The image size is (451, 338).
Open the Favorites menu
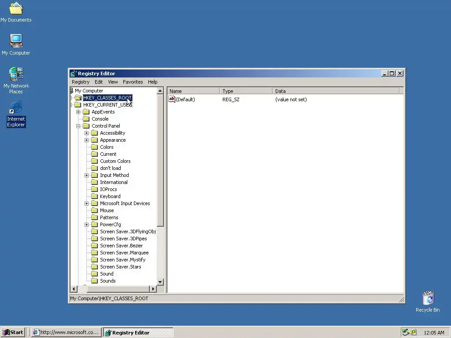pos(133,82)
